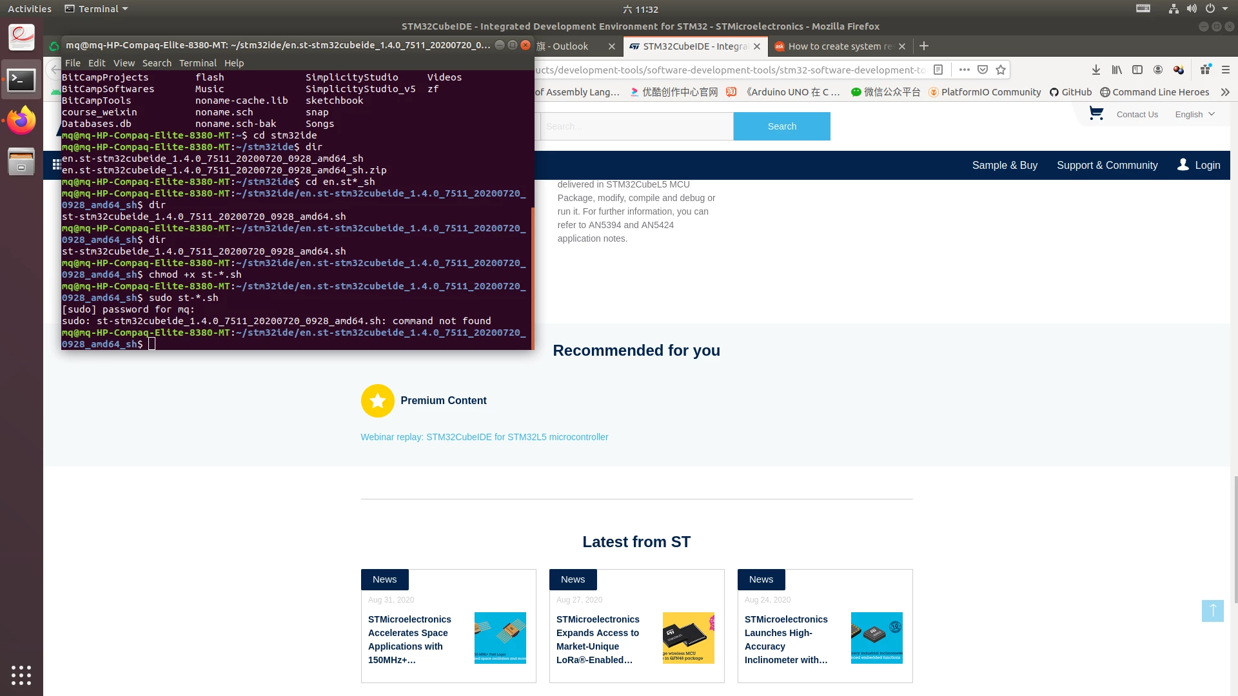Expand the English language dropdown

point(1195,114)
